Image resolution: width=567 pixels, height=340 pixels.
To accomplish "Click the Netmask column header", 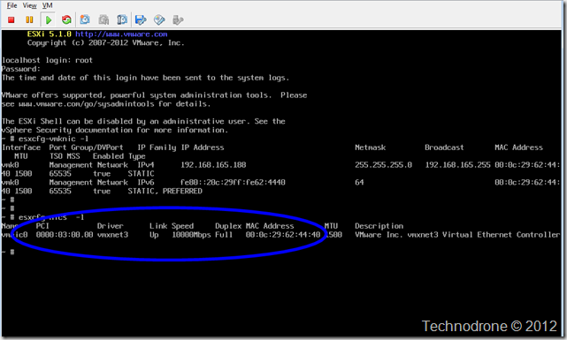I will pos(371,147).
